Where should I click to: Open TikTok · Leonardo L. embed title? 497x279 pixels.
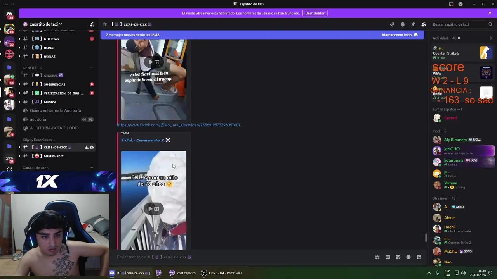[x=146, y=140]
